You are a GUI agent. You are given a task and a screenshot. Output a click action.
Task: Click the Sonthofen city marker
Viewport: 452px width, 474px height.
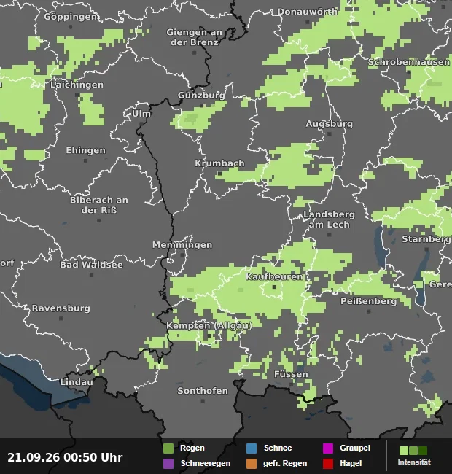click(x=203, y=401)
